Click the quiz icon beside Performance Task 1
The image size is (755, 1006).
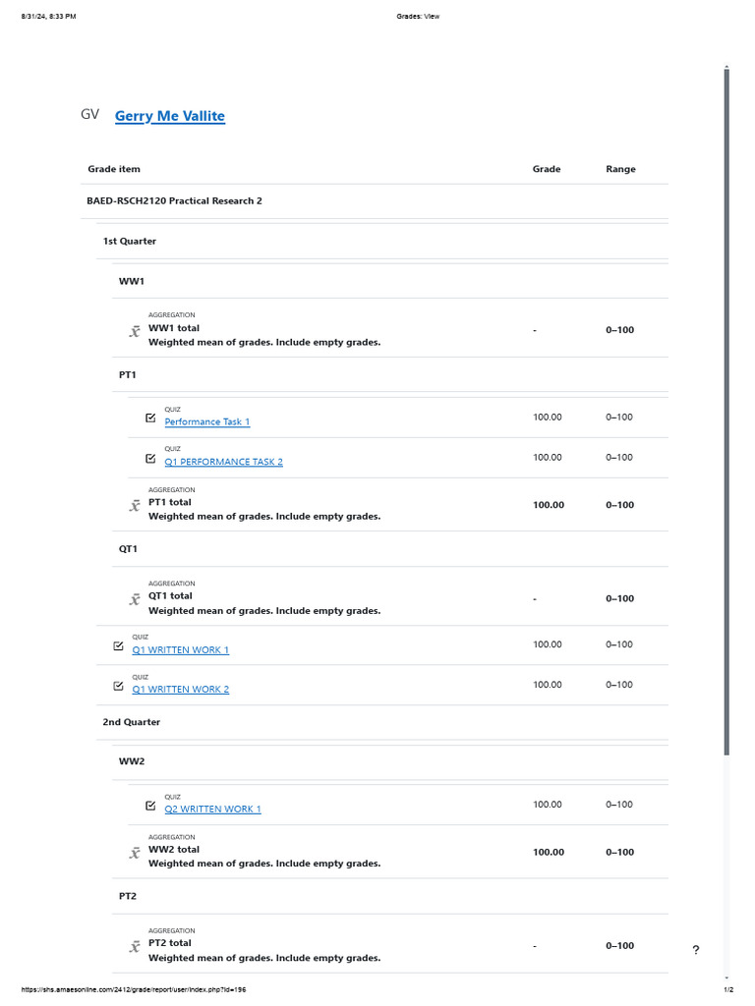150,418
